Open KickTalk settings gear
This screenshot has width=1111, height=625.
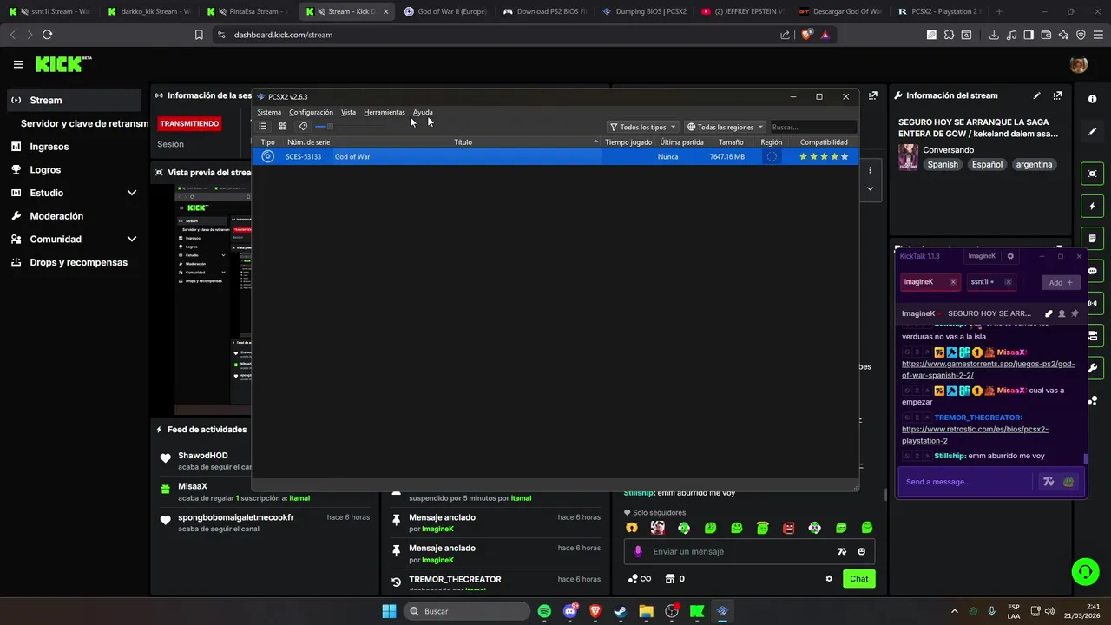[x=1010, y=256]
